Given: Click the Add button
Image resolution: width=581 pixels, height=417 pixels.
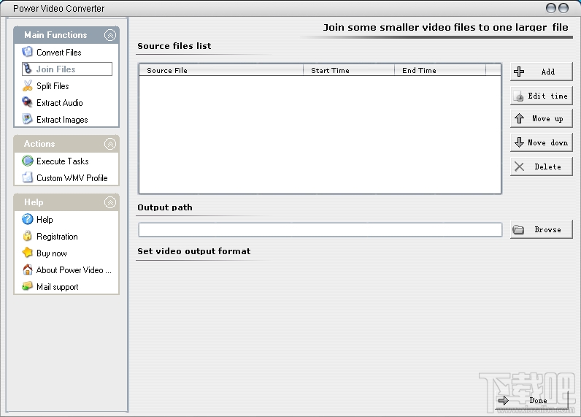Looking at the screenshot, I should click(542, 72).
